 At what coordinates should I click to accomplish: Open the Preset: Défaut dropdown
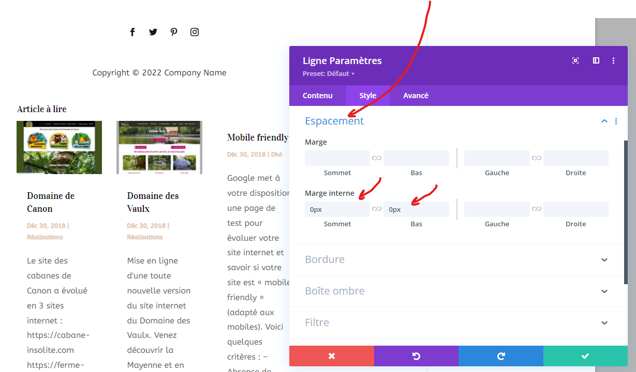coord(329,74)
